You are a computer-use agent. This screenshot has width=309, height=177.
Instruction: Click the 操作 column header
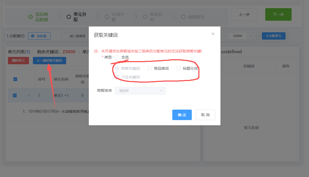click(286, 66)
